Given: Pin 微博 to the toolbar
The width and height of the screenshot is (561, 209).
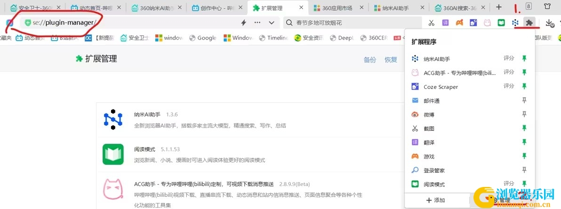Looking at the screenshot, I should pyautogui.click(x=524, y=114).
